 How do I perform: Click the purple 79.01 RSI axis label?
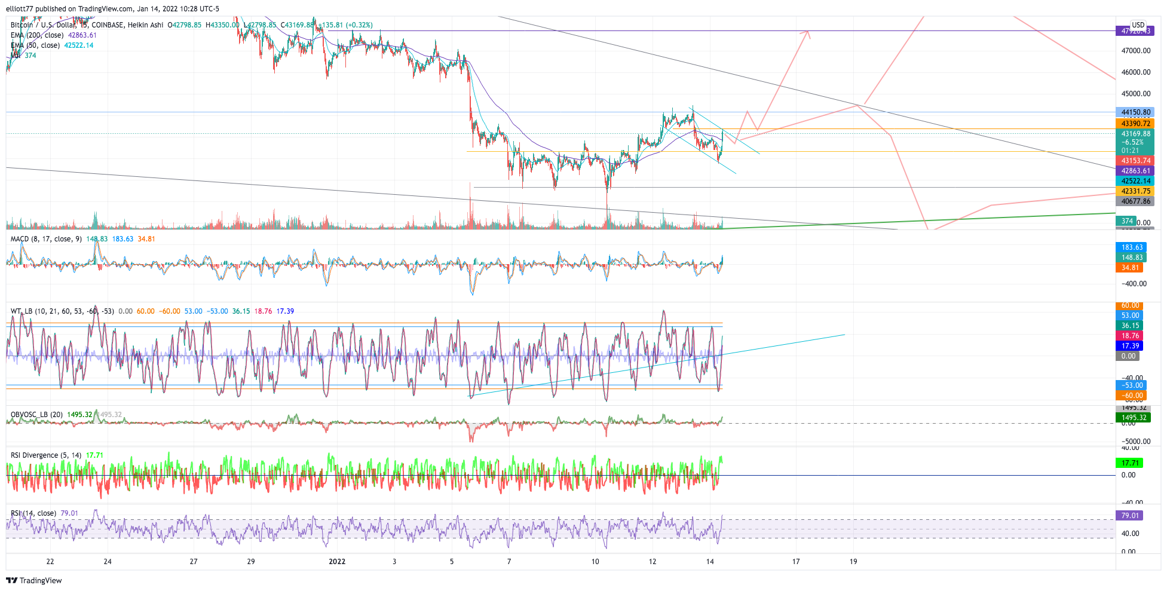click(1129, 516)
